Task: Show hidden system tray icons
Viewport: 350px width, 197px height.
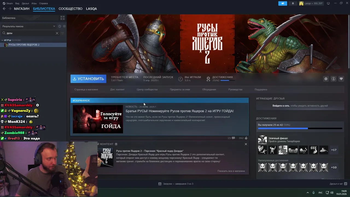Action: coord(307,193)
